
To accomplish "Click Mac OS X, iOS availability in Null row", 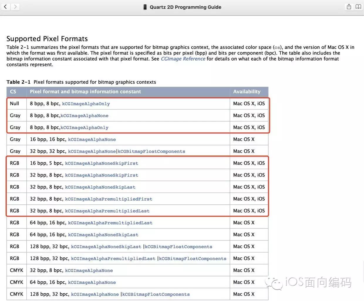I will [249, 104].
